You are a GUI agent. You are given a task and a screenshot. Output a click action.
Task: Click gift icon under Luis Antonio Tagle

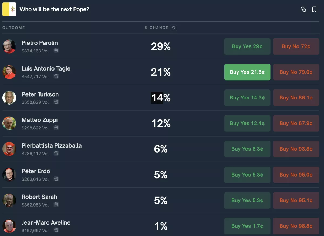click(56, 76)
